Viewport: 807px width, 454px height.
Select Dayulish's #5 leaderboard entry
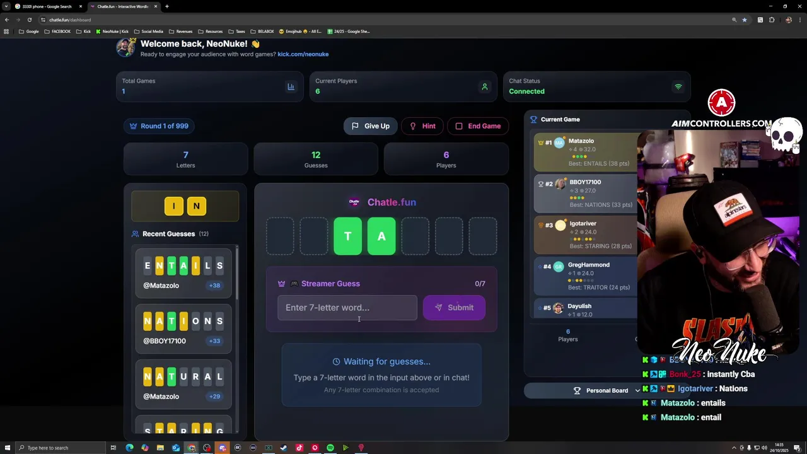pyautogui.click(x=585, y=309)
